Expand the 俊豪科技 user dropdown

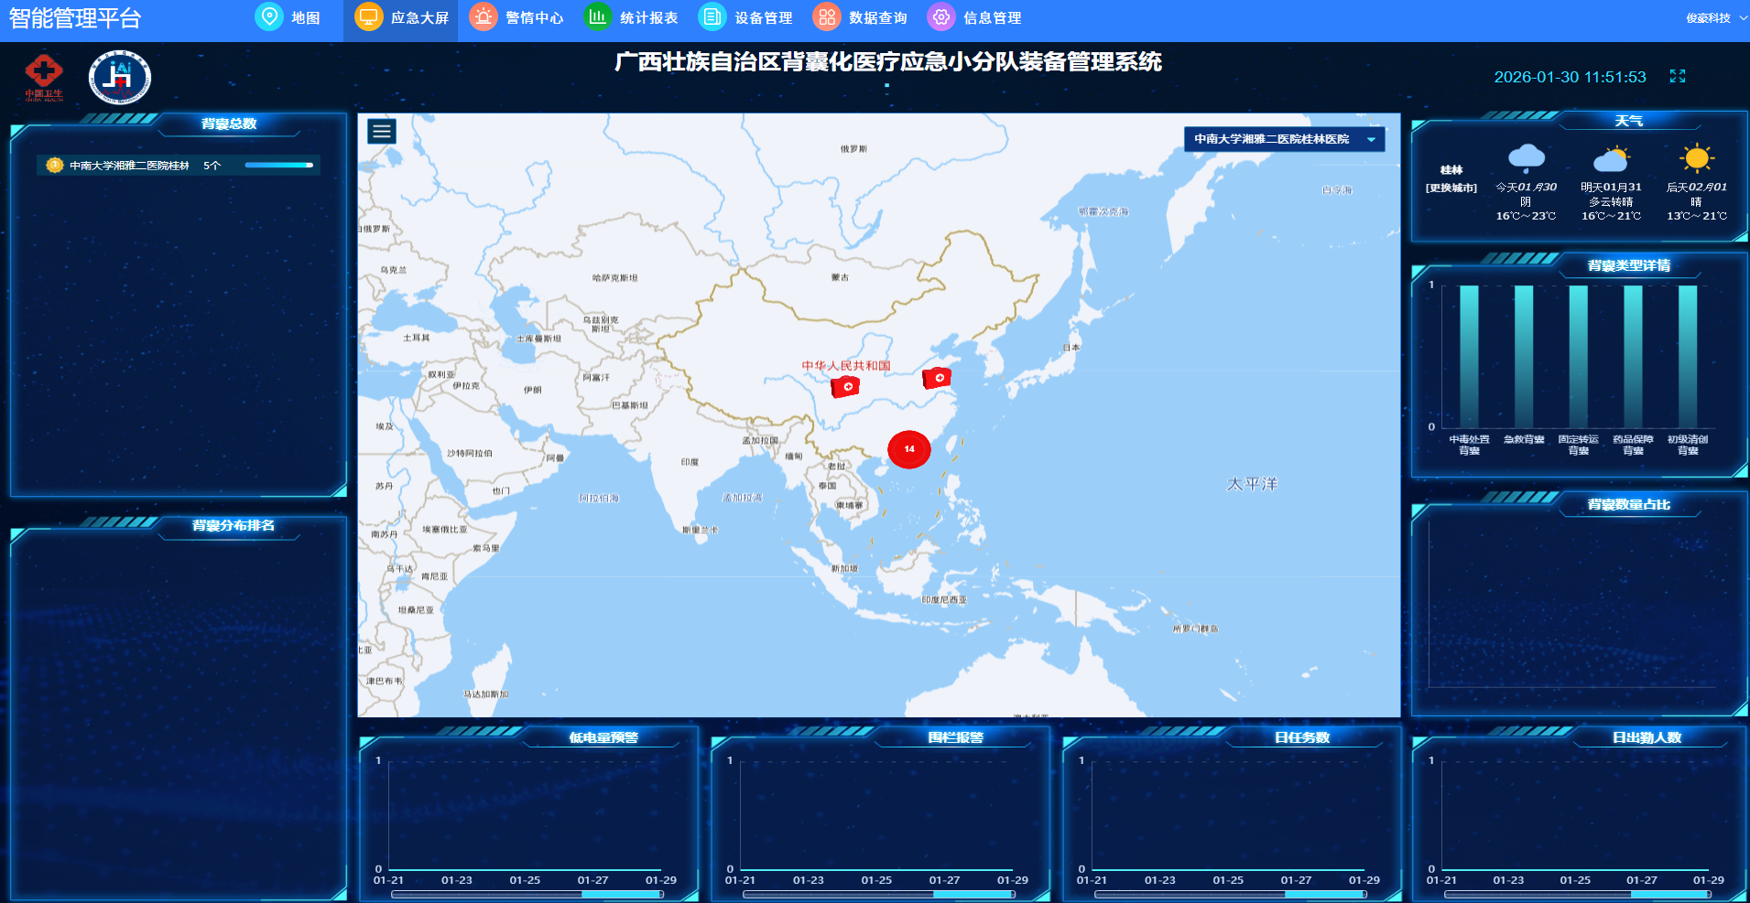(x=1717, y=18)
